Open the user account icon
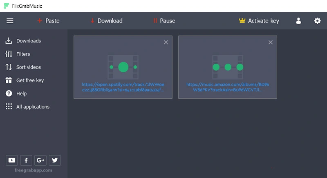Viewport: 327px width, 178px height. (x=298, y=21)
